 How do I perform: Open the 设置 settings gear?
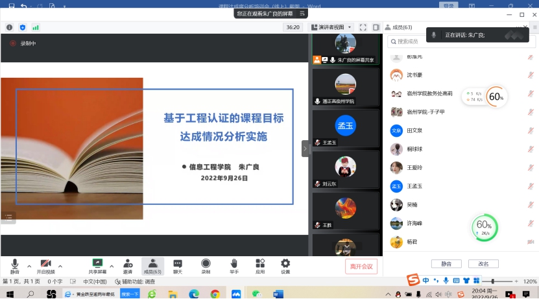[x=285, y=263]
